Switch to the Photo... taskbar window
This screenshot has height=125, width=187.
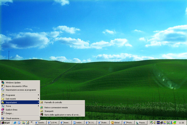pos(128,123)
